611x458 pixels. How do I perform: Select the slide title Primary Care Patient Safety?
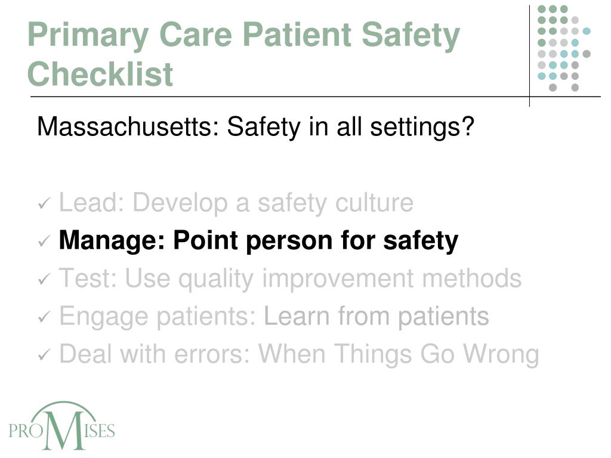[243, 35]
